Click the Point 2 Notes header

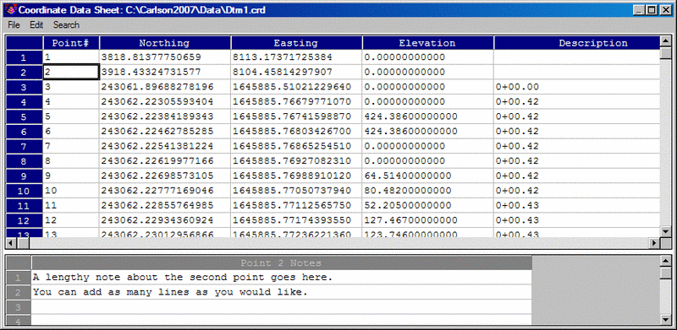(x=281, y=262)
